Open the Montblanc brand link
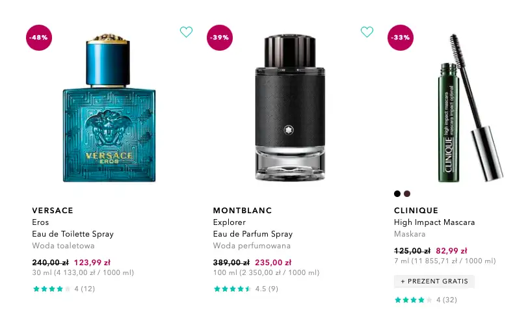 coord(243,211)
